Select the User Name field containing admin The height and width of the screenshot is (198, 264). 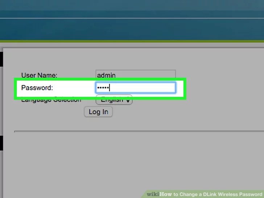[136, 74]
